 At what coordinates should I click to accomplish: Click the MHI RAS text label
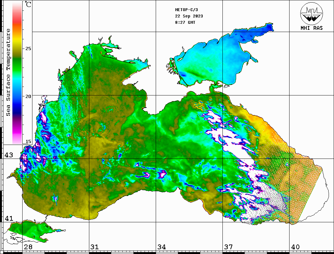[x=311, y=28]
